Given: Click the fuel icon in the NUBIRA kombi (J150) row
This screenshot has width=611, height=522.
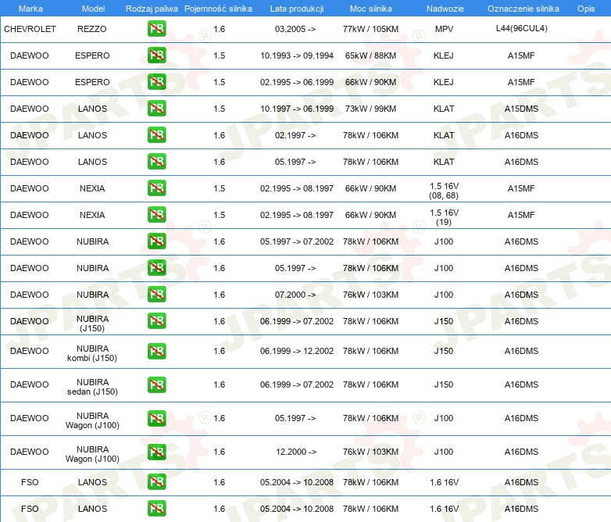Looking at the screenshot, I should [156, 351].
